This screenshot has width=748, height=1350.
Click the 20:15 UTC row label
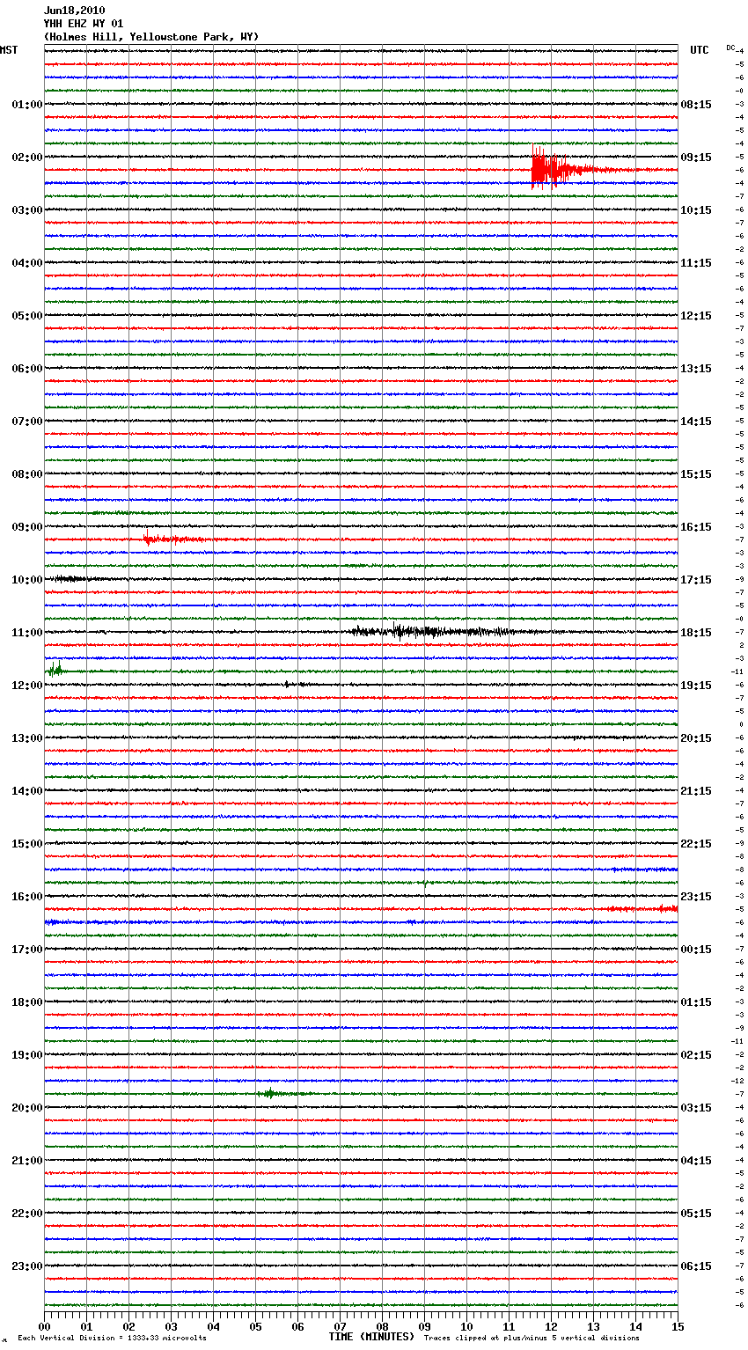point(696,738)
